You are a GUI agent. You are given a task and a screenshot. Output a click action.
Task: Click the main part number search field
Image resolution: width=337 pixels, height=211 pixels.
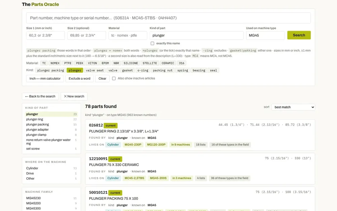[168, 18]
